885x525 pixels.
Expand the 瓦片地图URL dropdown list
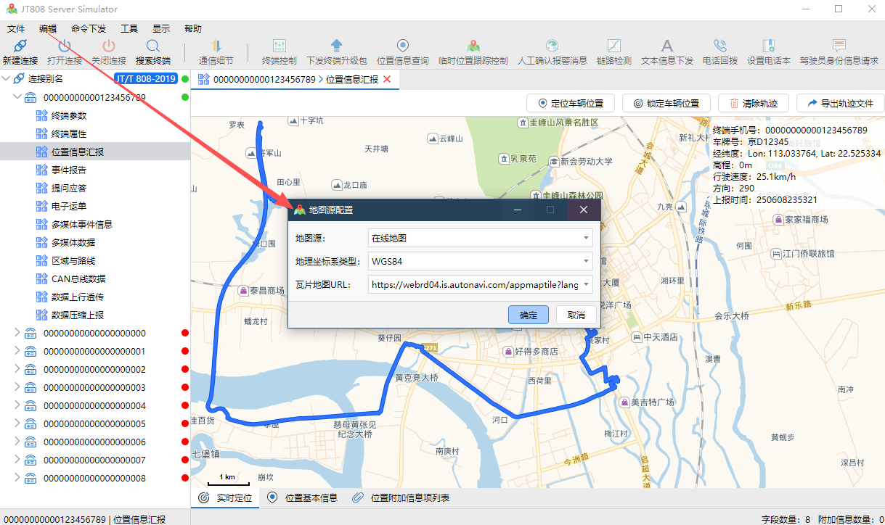pos(585,285)
